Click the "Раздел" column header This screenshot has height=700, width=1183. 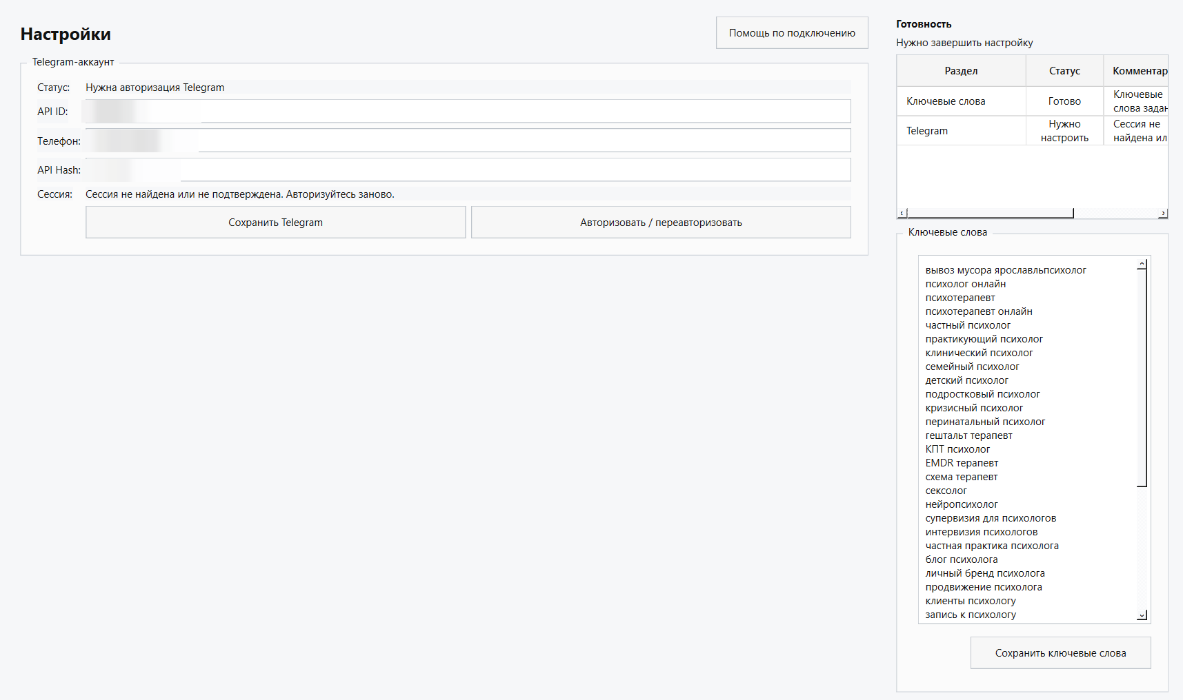pyautogui.click(x=961, y=71)
